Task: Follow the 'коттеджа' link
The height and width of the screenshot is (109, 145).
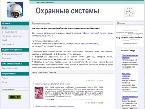Action: [x=36, y=36]
